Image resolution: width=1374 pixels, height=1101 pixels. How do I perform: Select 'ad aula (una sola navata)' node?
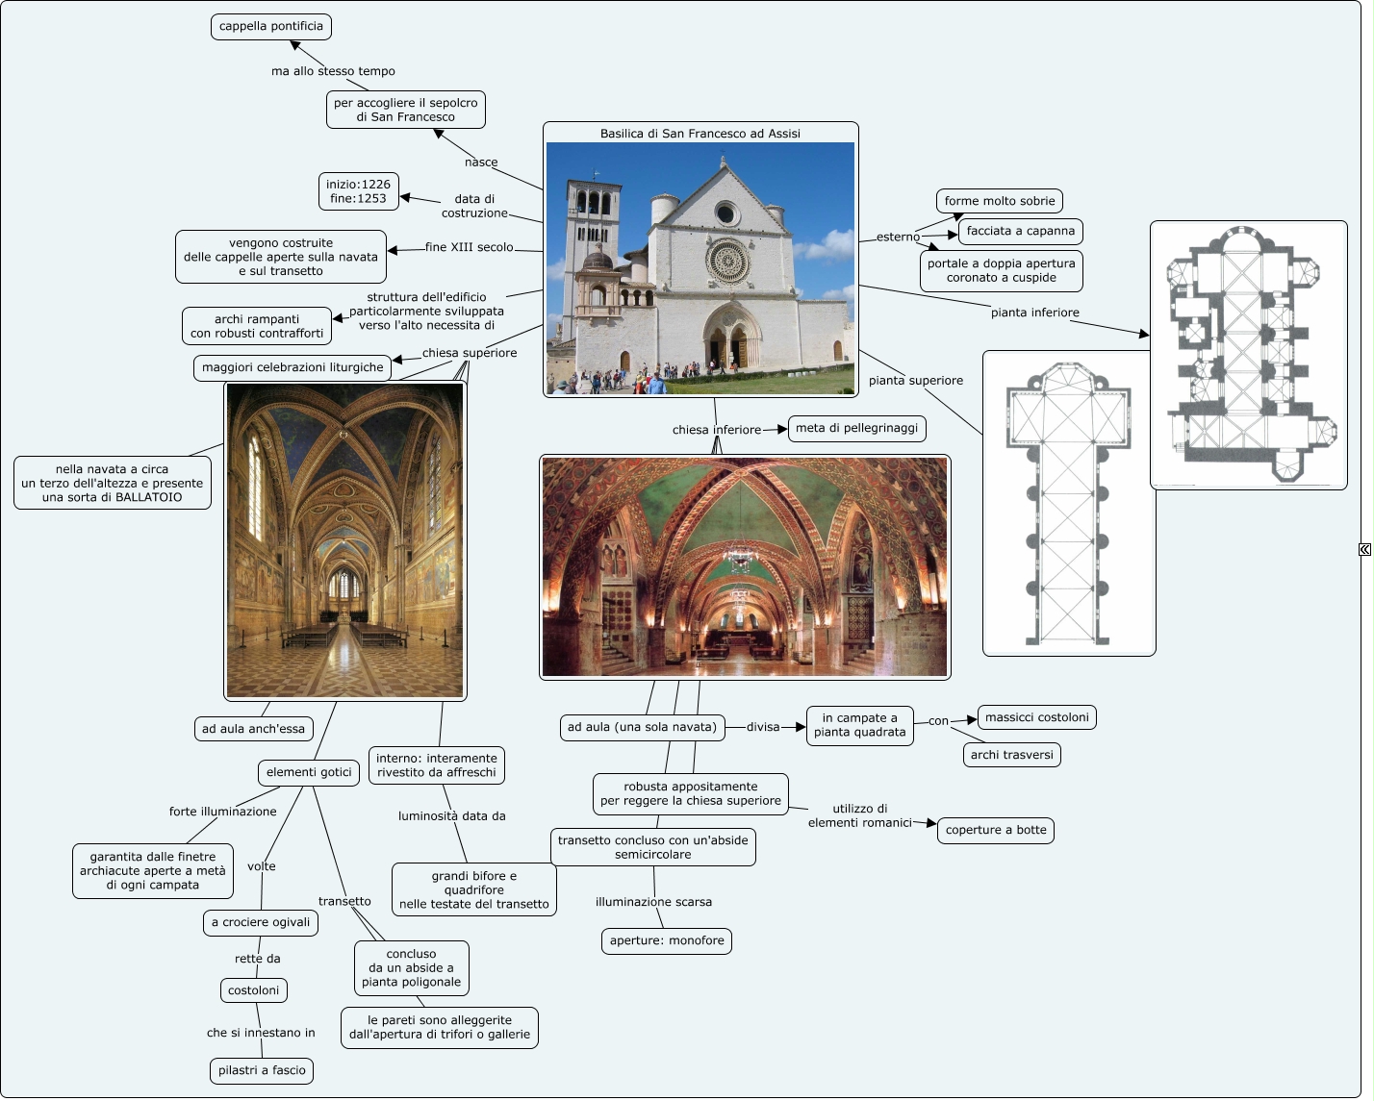(643, 727)
